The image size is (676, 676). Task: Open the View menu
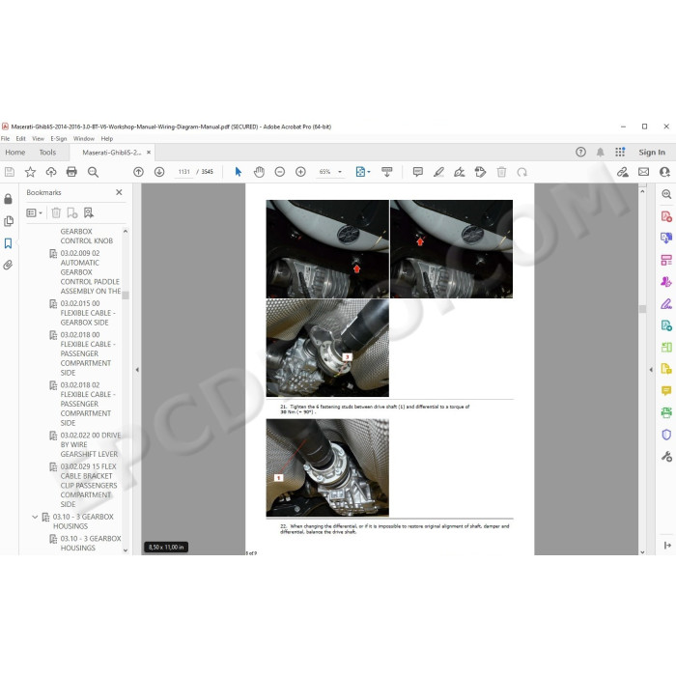click(x=38, y=139)
